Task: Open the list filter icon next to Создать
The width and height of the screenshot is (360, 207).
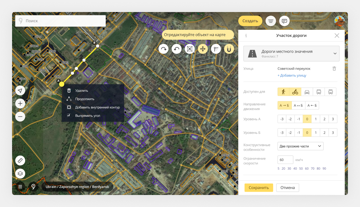Action: [x=271, y=21]
